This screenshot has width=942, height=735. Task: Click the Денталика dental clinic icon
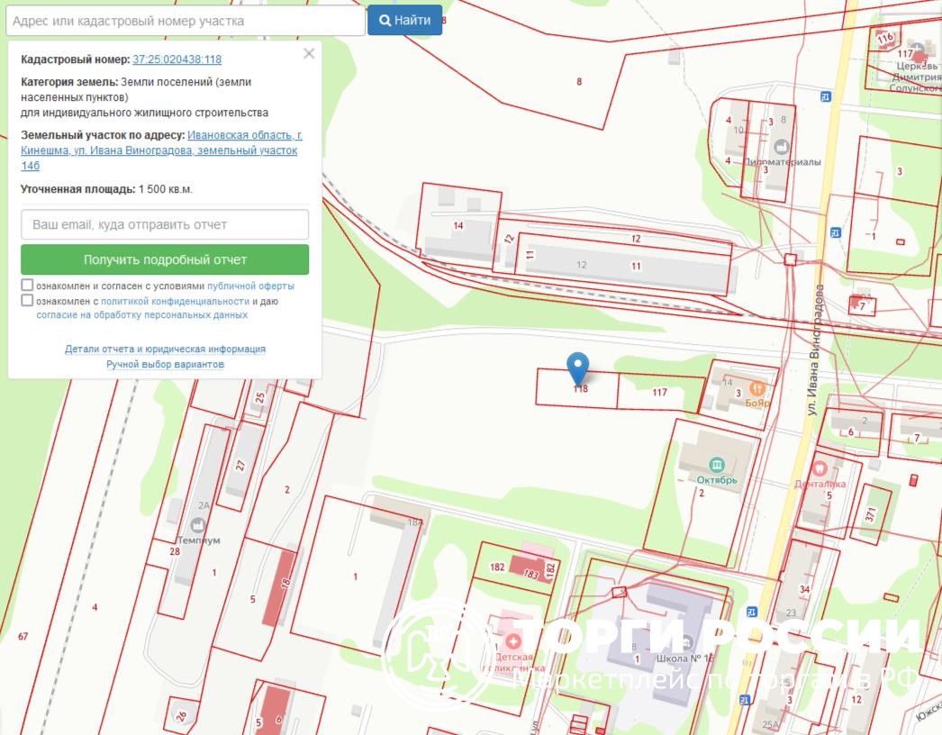point(820,468)
